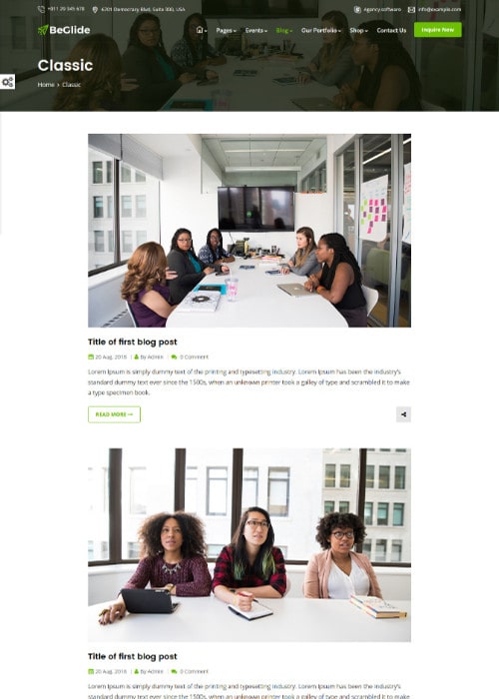499x699 pixels.
Task: Click the Skype icon in top bar
Action: 357,9
